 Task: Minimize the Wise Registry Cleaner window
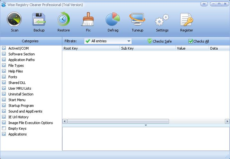(213, 4)
